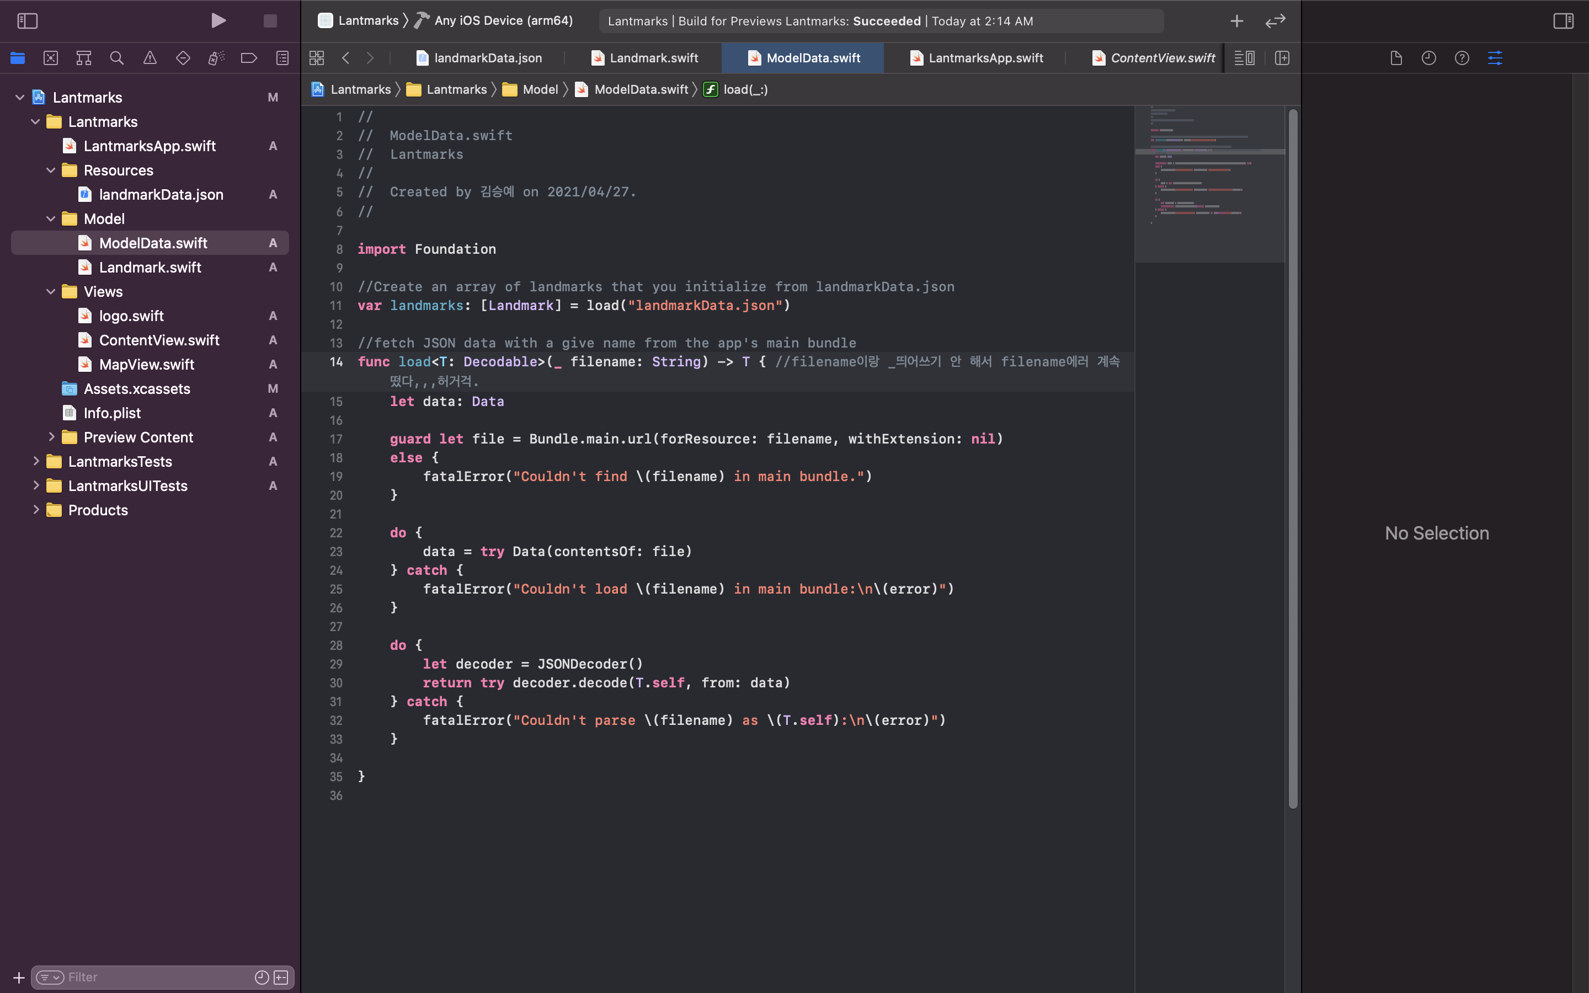Hide the navigator sidebar
Viewport: 1589px width, 993px height.
[27, 21]
